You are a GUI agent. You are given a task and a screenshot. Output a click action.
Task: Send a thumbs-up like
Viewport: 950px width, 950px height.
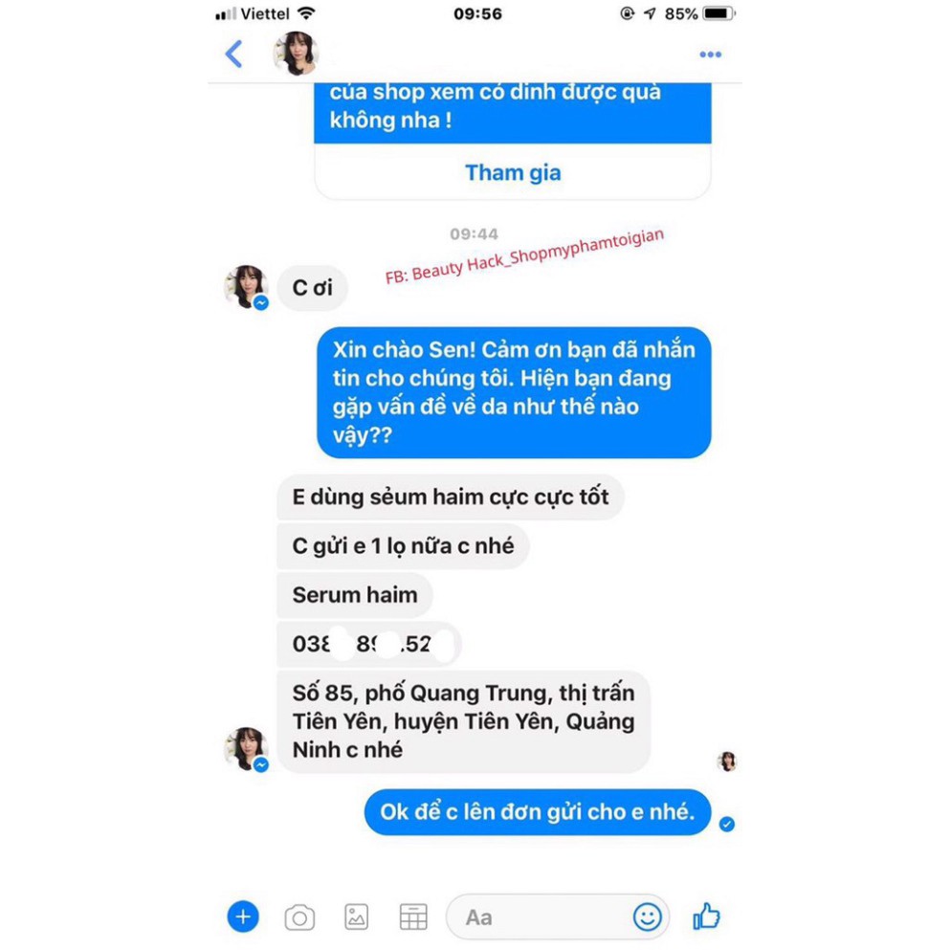pyautogui.click(x=706, y=916)
